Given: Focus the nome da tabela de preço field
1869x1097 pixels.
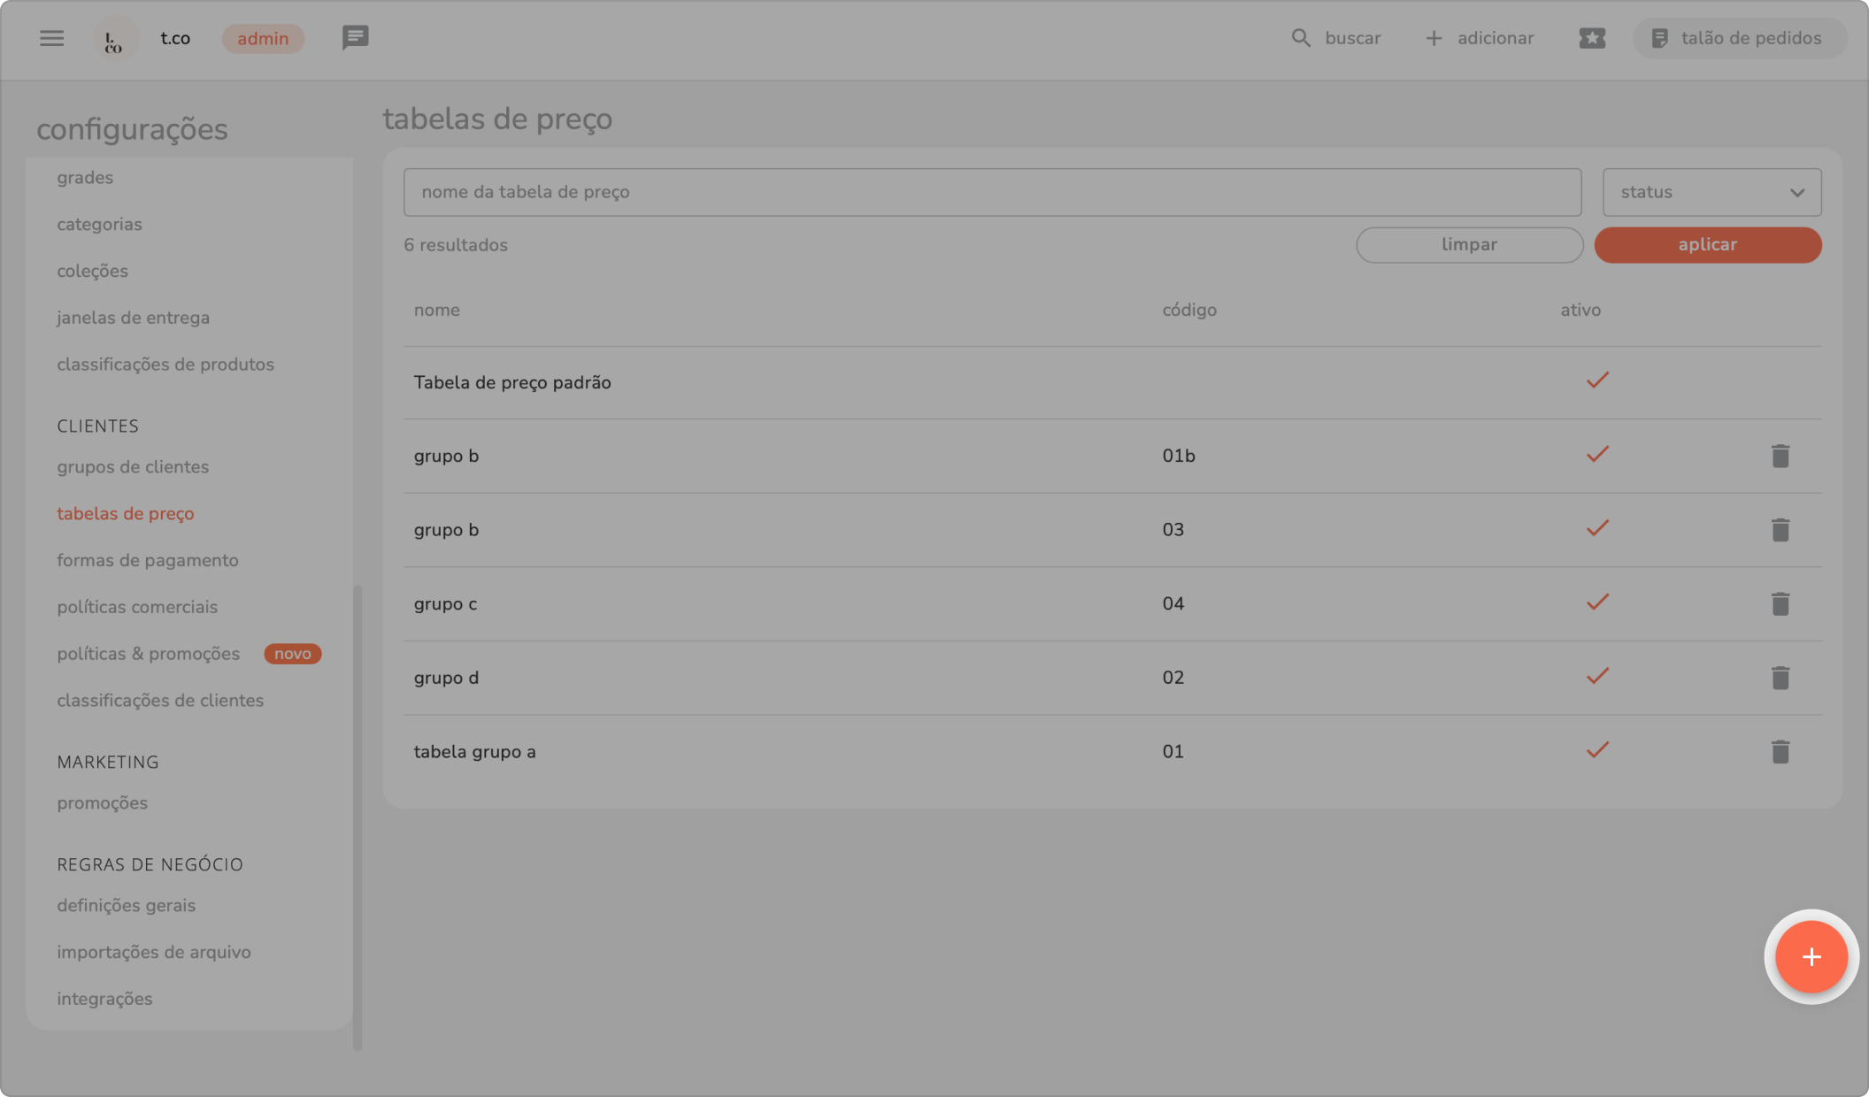Looking at the screenshot, I should click(x=991, y=192).
